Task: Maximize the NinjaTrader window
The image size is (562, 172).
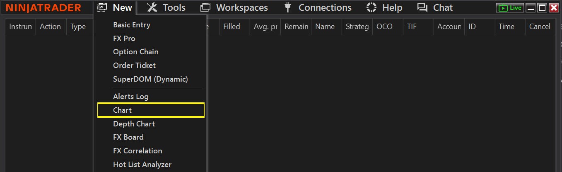Action: (x=542, y=8)
